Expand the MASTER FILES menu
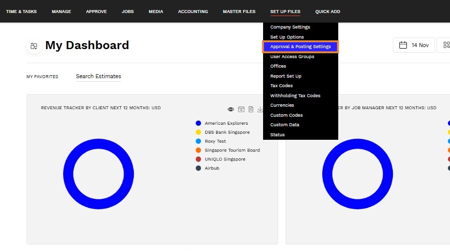Viewport: 450px width, 251px height. coord(239,12)
